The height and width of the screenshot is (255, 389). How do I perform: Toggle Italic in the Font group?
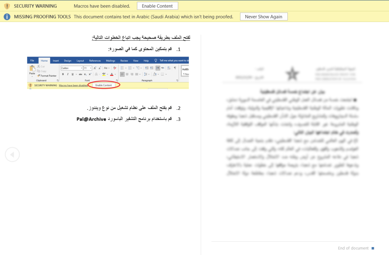(67, 74)
